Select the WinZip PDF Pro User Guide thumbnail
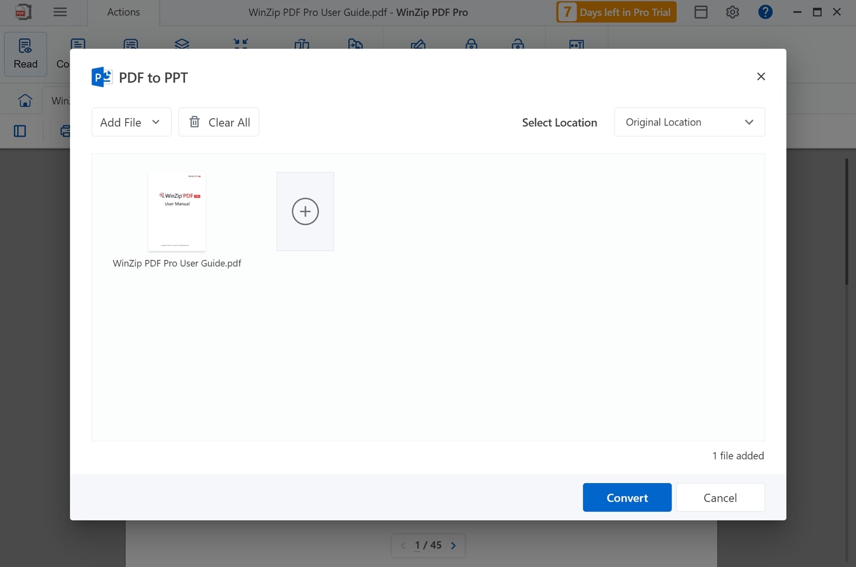This screenshot has height=567, width=856. point(177,211)
